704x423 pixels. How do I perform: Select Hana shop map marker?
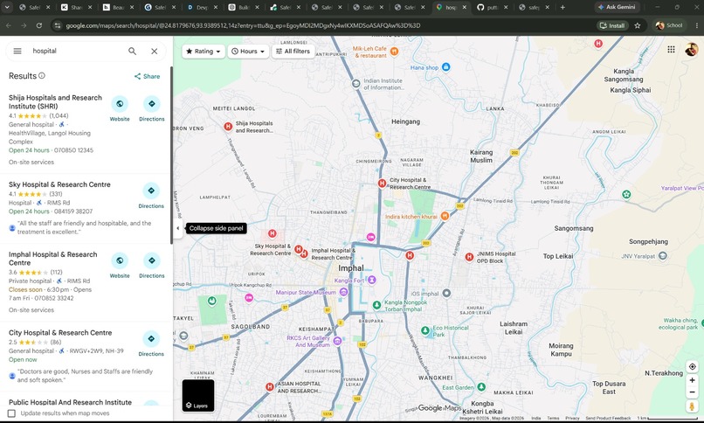pos(445,67)
